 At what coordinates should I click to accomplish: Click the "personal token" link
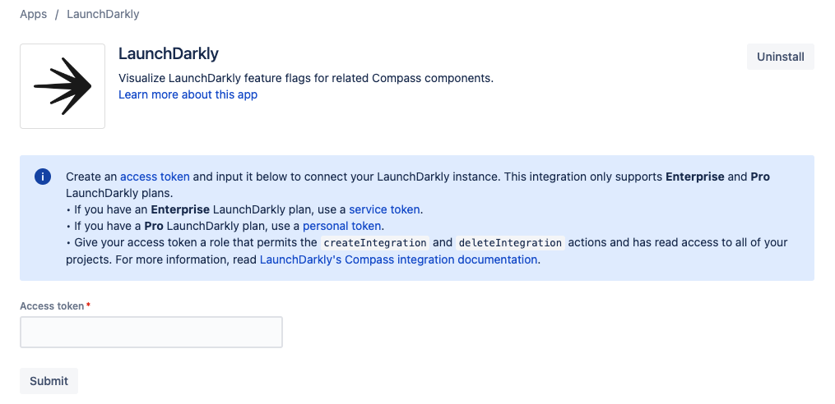(343, 226)
